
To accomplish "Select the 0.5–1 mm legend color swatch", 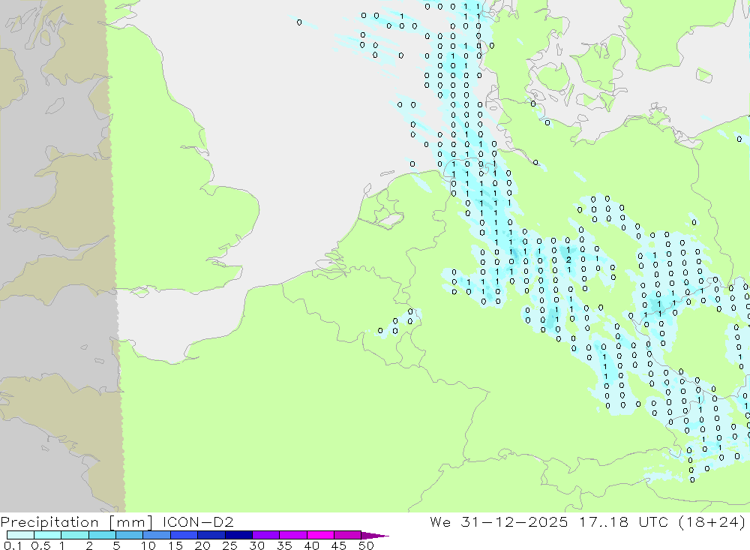I will click(48, 535).
